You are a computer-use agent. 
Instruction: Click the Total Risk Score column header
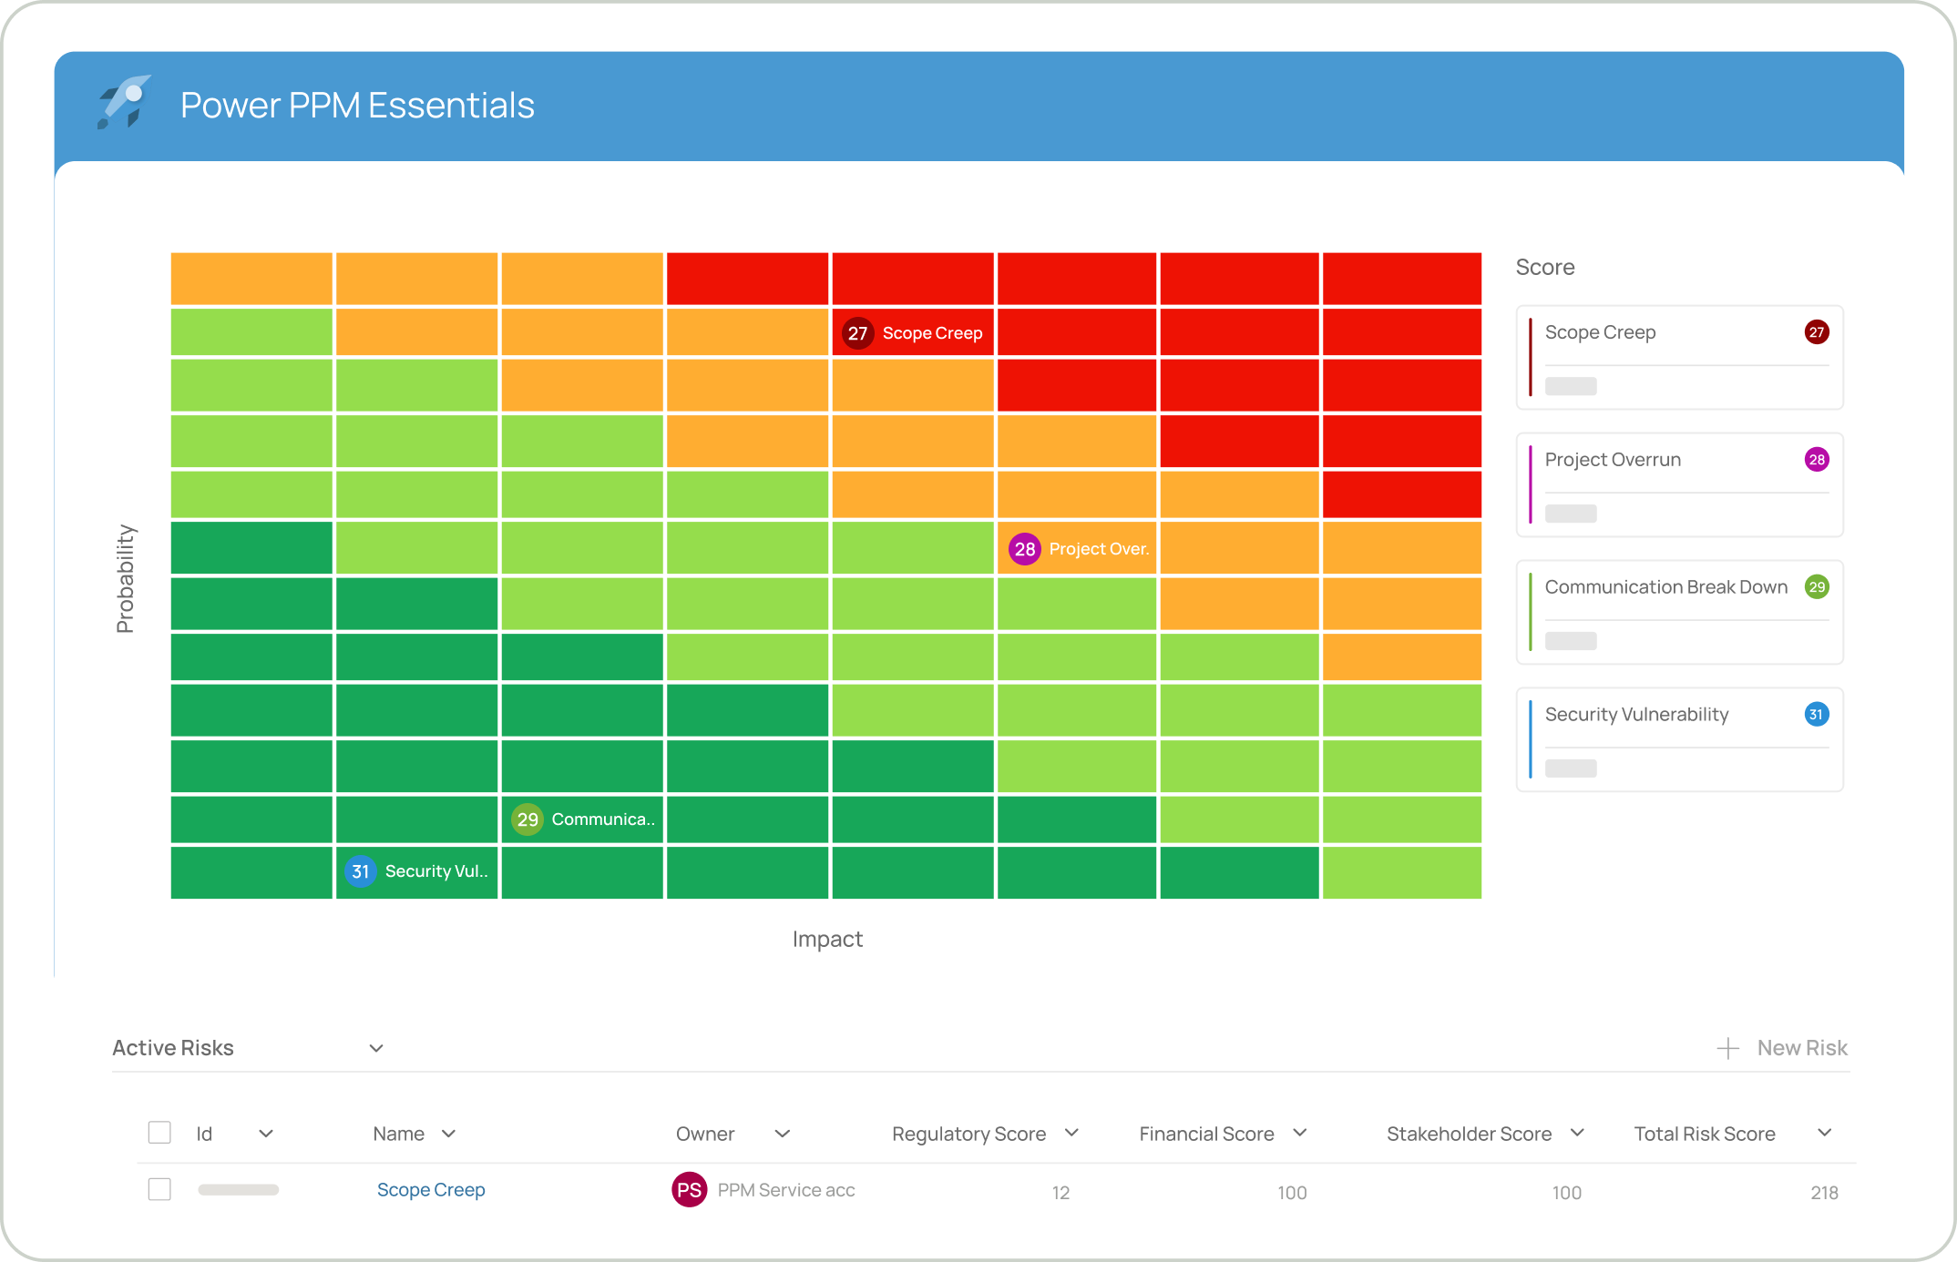coord(1705,1134)
